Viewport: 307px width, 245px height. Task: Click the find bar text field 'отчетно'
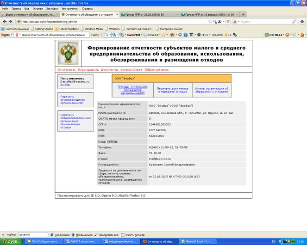(33, 235)
